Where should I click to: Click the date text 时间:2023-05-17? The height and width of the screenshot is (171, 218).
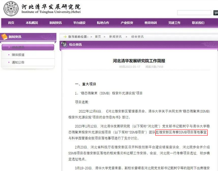130,67
